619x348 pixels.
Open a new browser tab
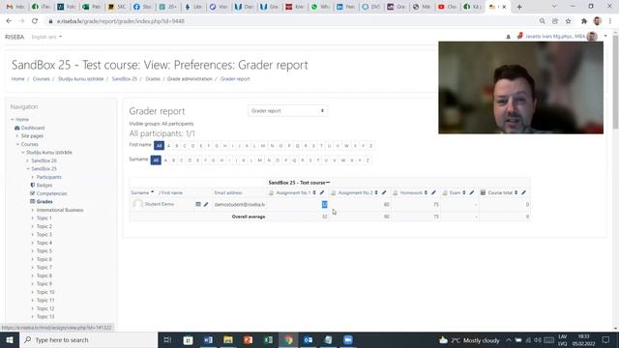[519, 7]
